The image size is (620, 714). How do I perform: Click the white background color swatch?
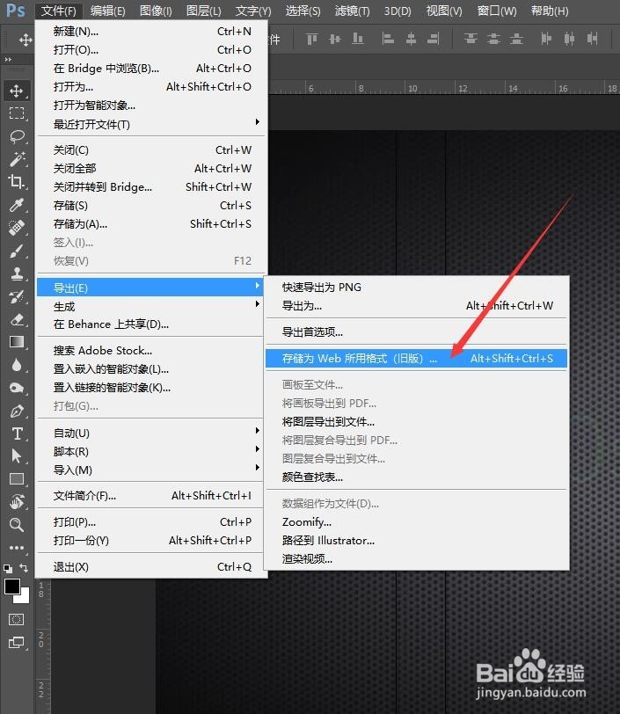24,598
